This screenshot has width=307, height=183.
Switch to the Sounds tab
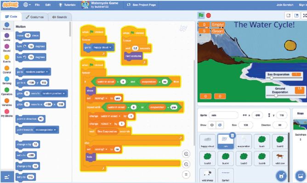60,17
